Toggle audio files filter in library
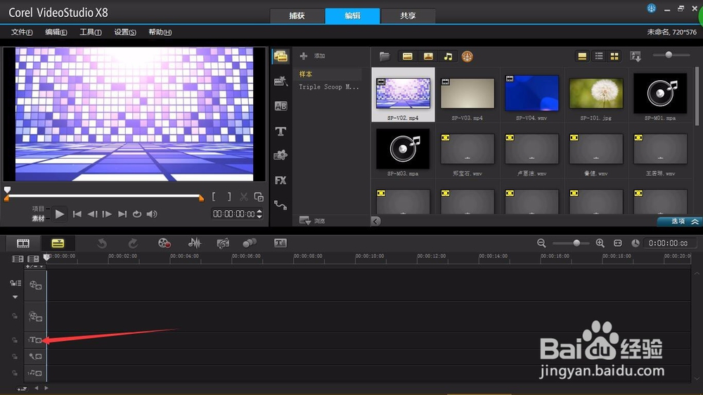Viewport: 703px width, 395px height. tap(448, 56)
